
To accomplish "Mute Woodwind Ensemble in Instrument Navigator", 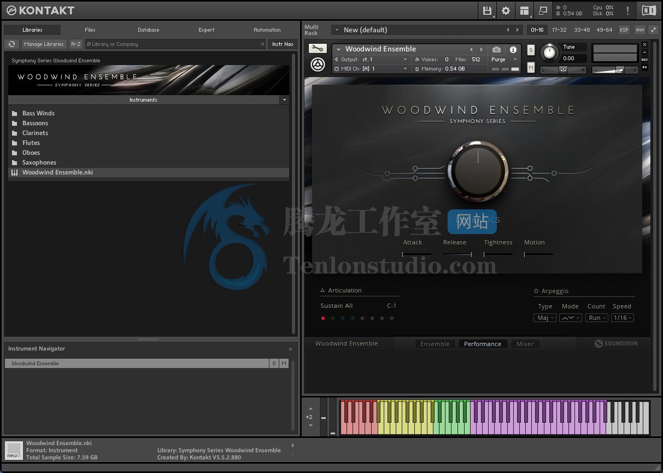I will 284,364.
